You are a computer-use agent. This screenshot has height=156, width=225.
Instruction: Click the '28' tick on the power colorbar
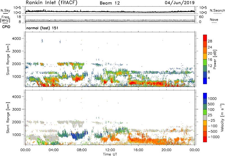210,41
